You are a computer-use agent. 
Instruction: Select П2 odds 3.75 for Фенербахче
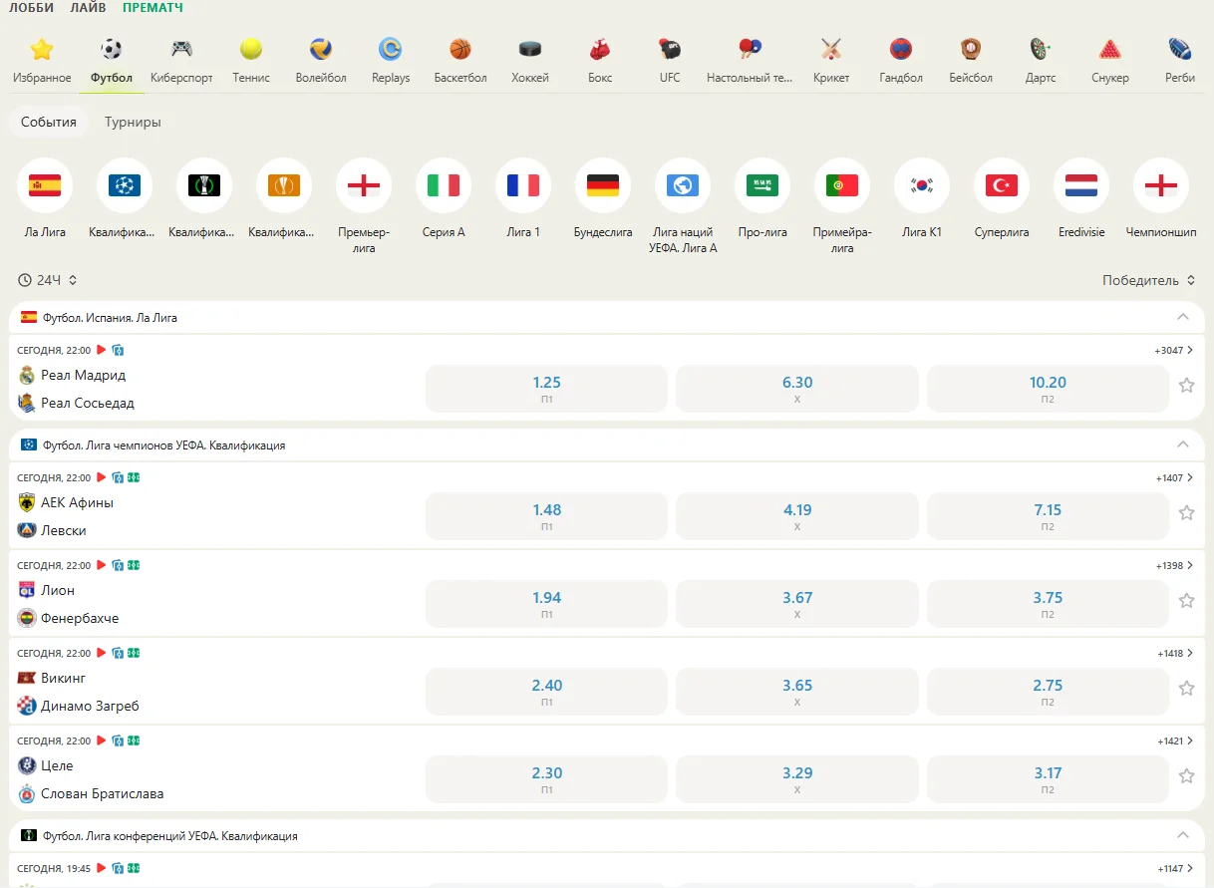(x=1048, y=604)
